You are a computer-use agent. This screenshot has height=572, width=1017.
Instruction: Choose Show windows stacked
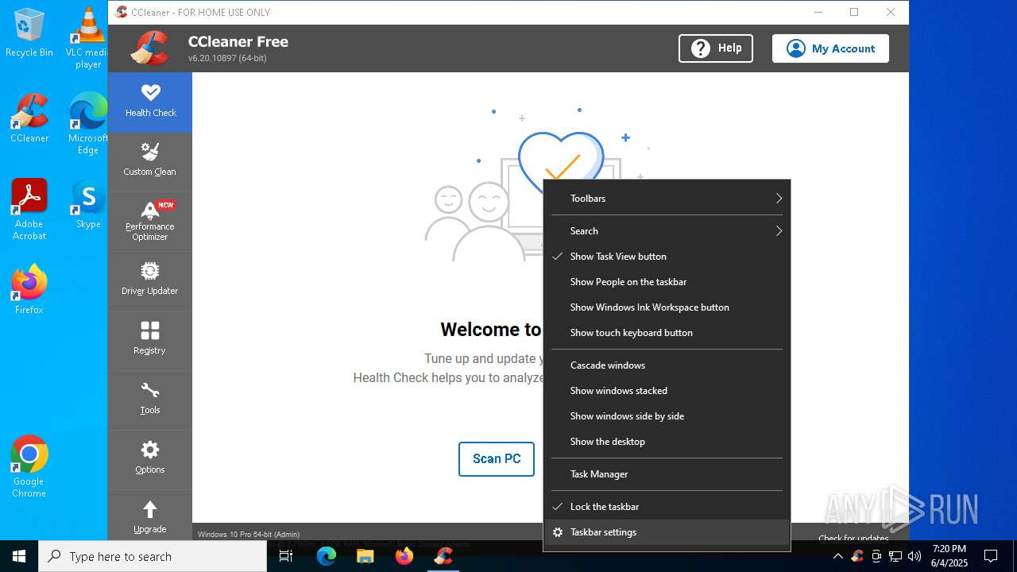pos(667,391)
